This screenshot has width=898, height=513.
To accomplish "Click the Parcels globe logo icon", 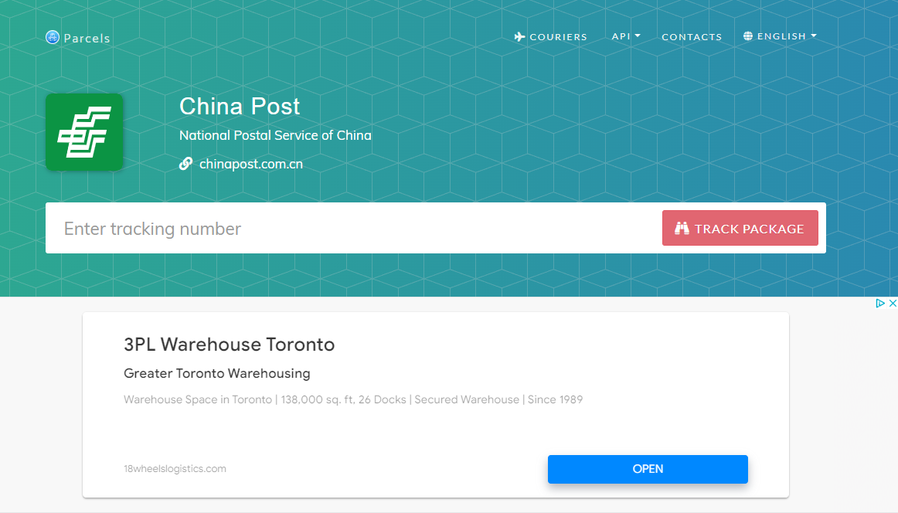I will coord(53,37).
